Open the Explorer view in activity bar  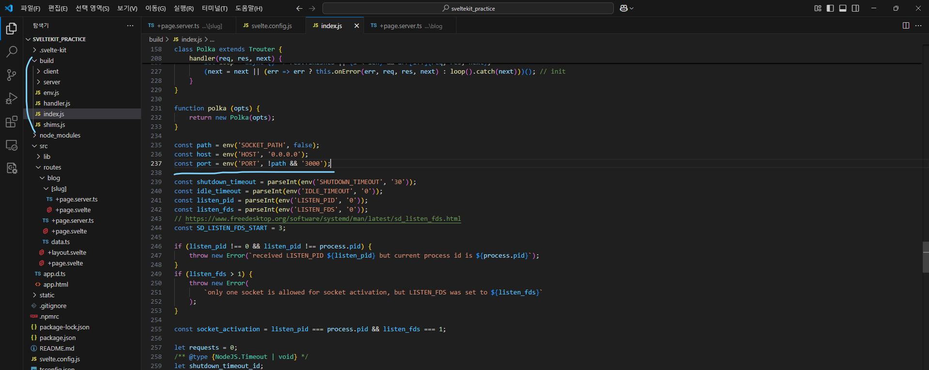[12, 29]
